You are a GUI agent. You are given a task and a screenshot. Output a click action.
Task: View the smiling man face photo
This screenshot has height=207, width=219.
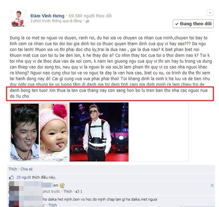(x=25, y=132)
